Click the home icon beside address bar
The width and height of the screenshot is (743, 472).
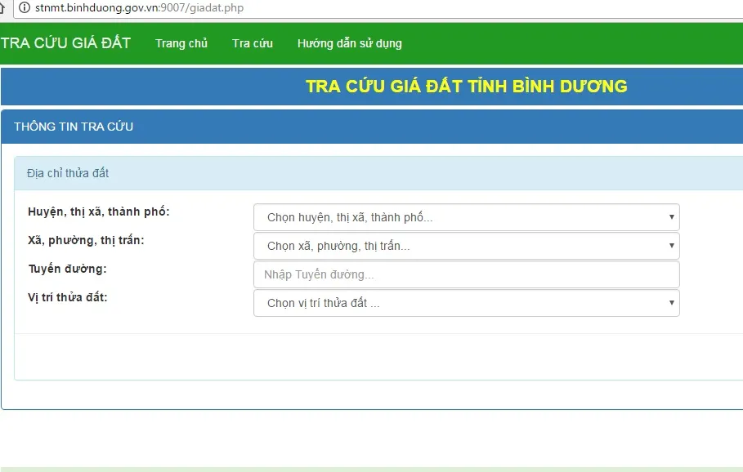point(2,7)
